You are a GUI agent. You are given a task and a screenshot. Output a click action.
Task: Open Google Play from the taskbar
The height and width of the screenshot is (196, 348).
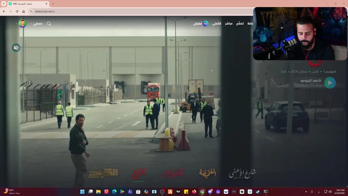pyautogui.click(x=122, y=192)
